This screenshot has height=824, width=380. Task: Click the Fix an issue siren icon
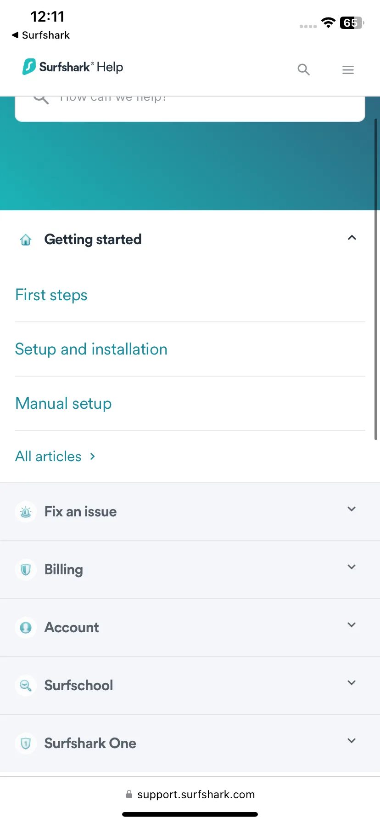(x=26, y=512)
